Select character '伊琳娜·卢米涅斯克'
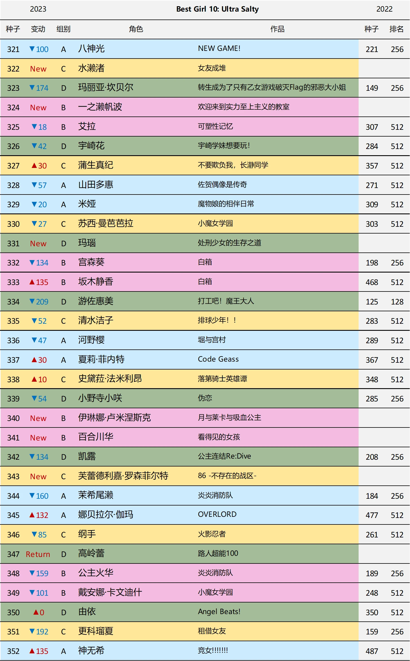Screen dimensions: 410x661 tap(115, 418)
